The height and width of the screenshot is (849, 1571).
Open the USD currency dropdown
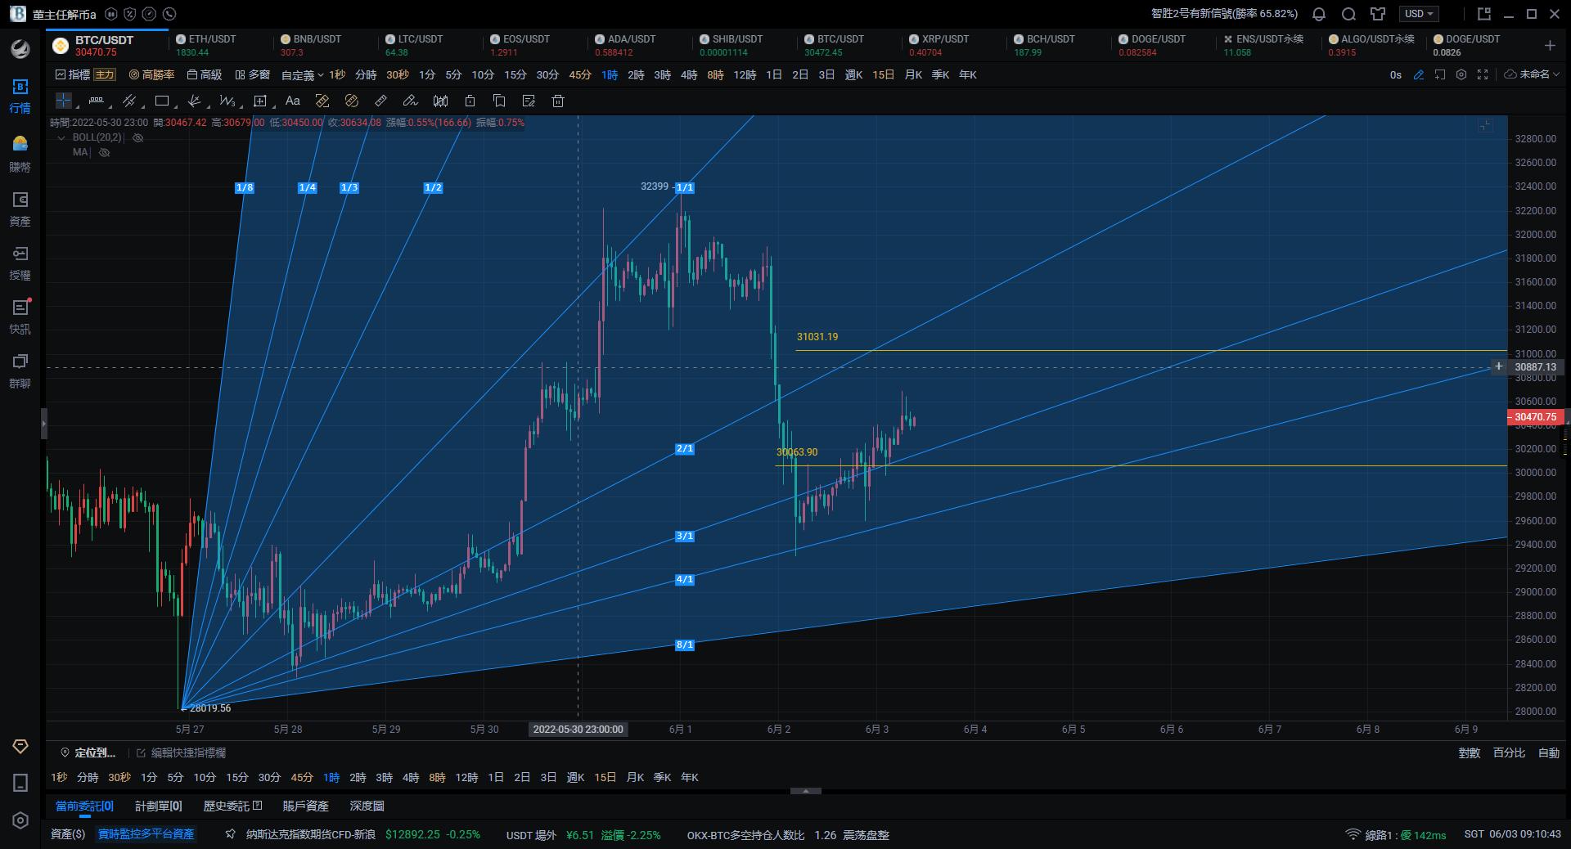coord(1418,14)
